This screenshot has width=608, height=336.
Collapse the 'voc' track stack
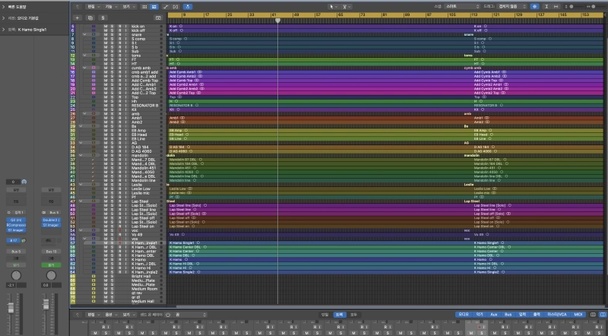coord(82,230)
